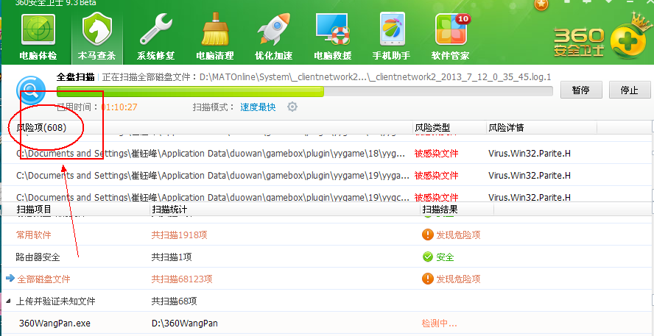Screen dimensions: 654x336
Task: Select 木马查杀 trojan scan icon
Action: (96, 37)
